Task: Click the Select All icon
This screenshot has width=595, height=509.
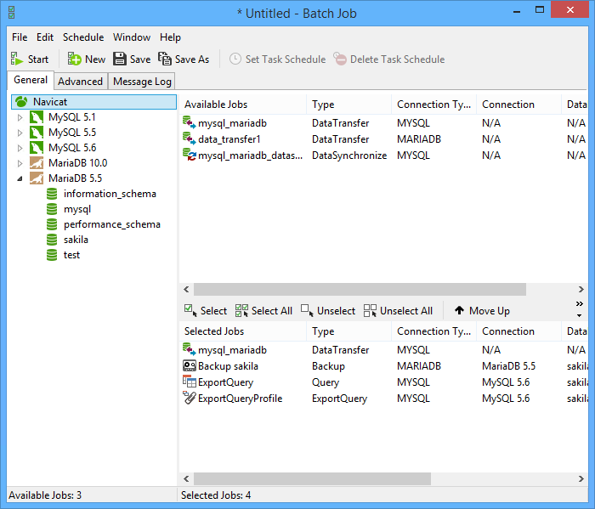Action: pyautogui.click(x=241, y=311)
